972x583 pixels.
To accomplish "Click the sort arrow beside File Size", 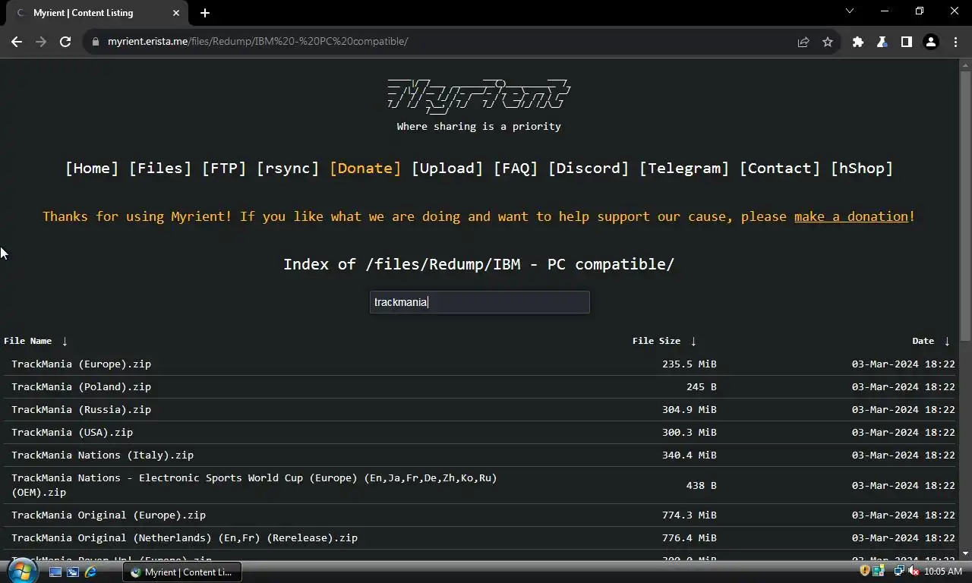I will click(693, 342).
